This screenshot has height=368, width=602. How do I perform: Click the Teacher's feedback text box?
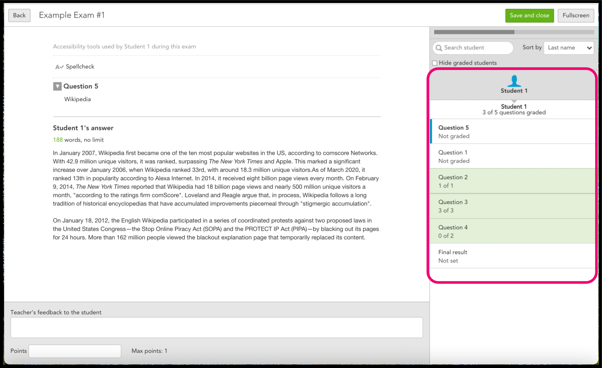click(x=216, y=327)
